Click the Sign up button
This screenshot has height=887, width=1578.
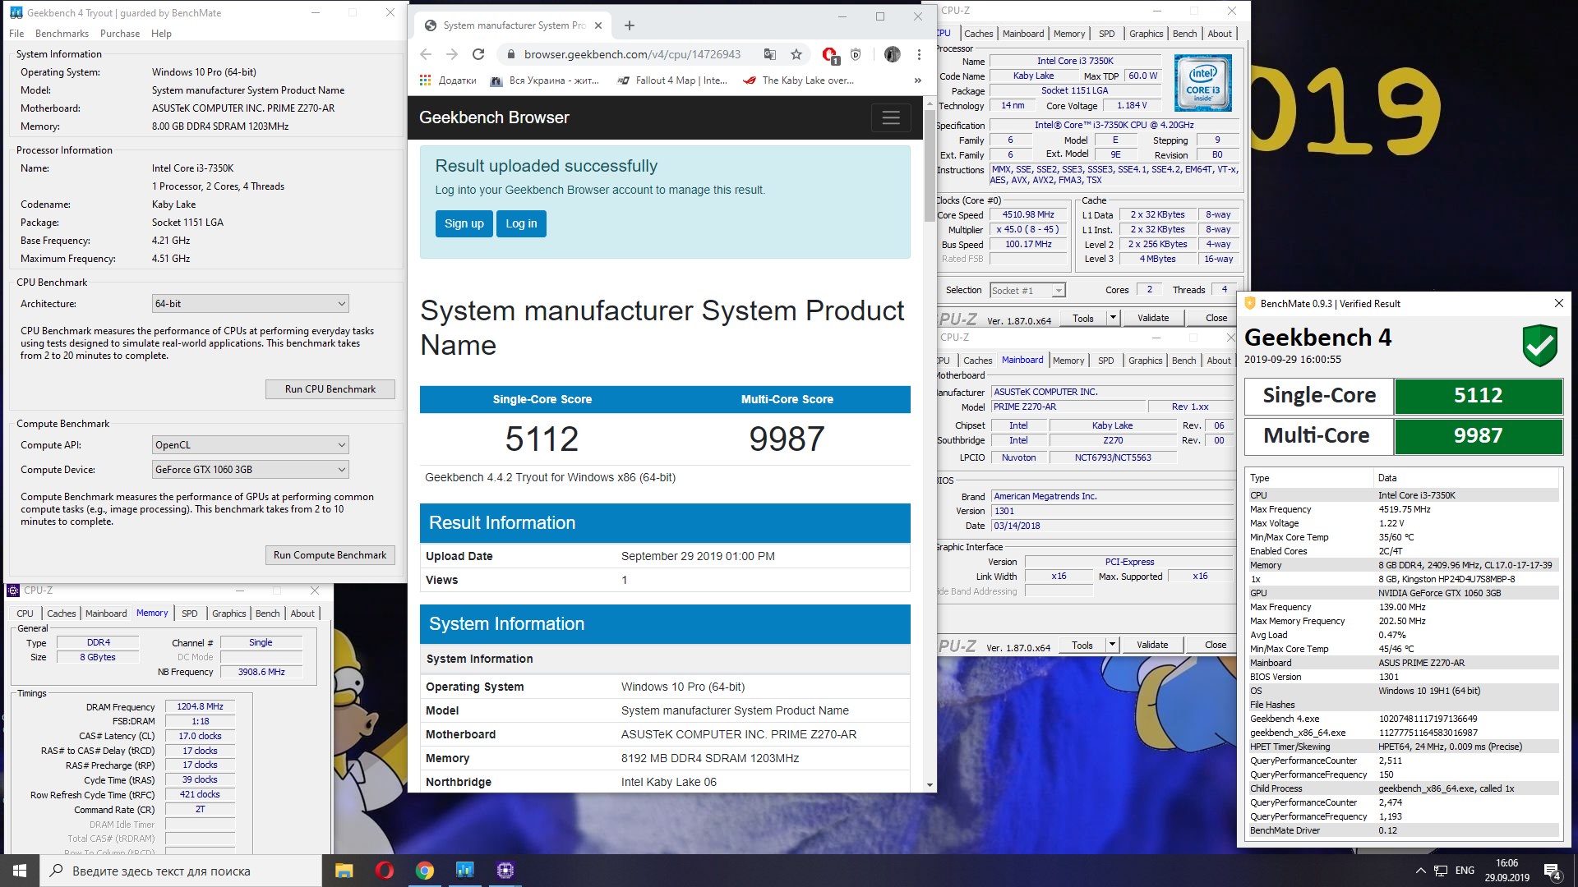[464, 223]
